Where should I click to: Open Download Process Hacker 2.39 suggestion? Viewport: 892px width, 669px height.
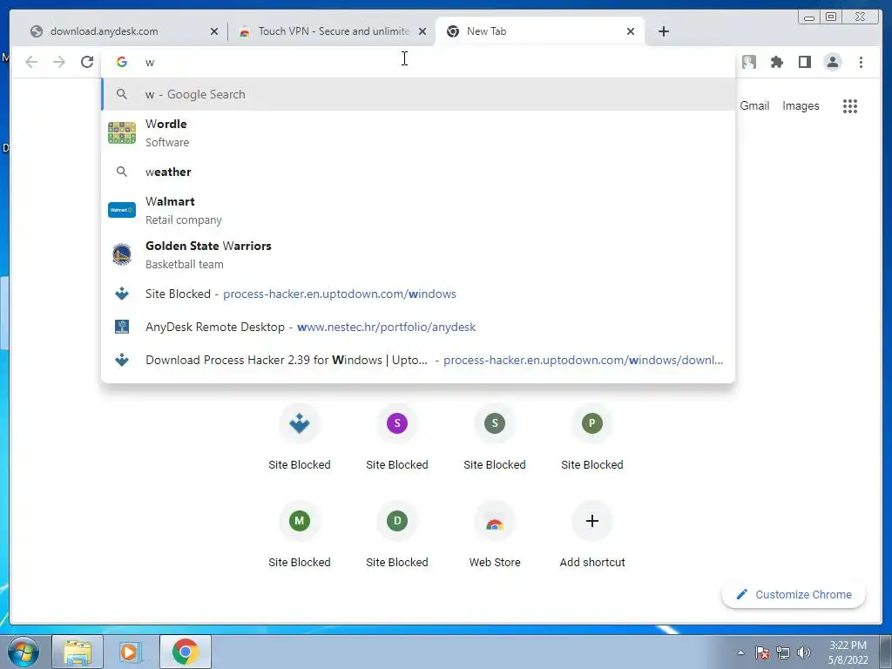point(418,360)
